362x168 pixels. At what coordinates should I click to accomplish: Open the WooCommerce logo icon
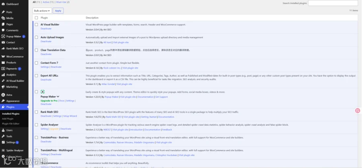click(x=3, y=57)
